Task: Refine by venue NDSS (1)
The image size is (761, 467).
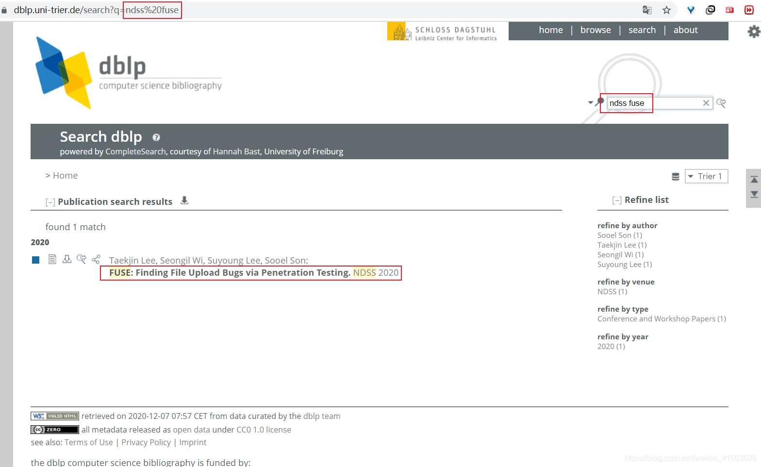Action: coord(612,292)
